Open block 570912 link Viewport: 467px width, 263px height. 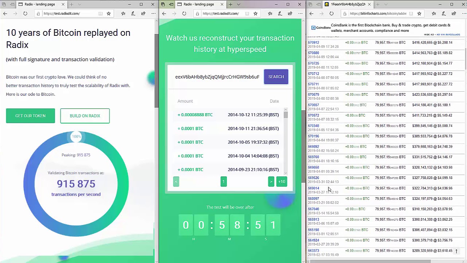point(313,42)
